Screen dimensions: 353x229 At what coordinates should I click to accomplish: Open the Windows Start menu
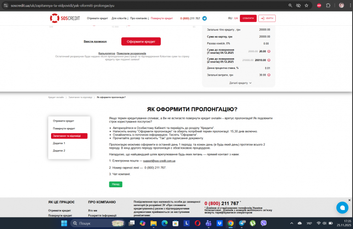point(64,223)
